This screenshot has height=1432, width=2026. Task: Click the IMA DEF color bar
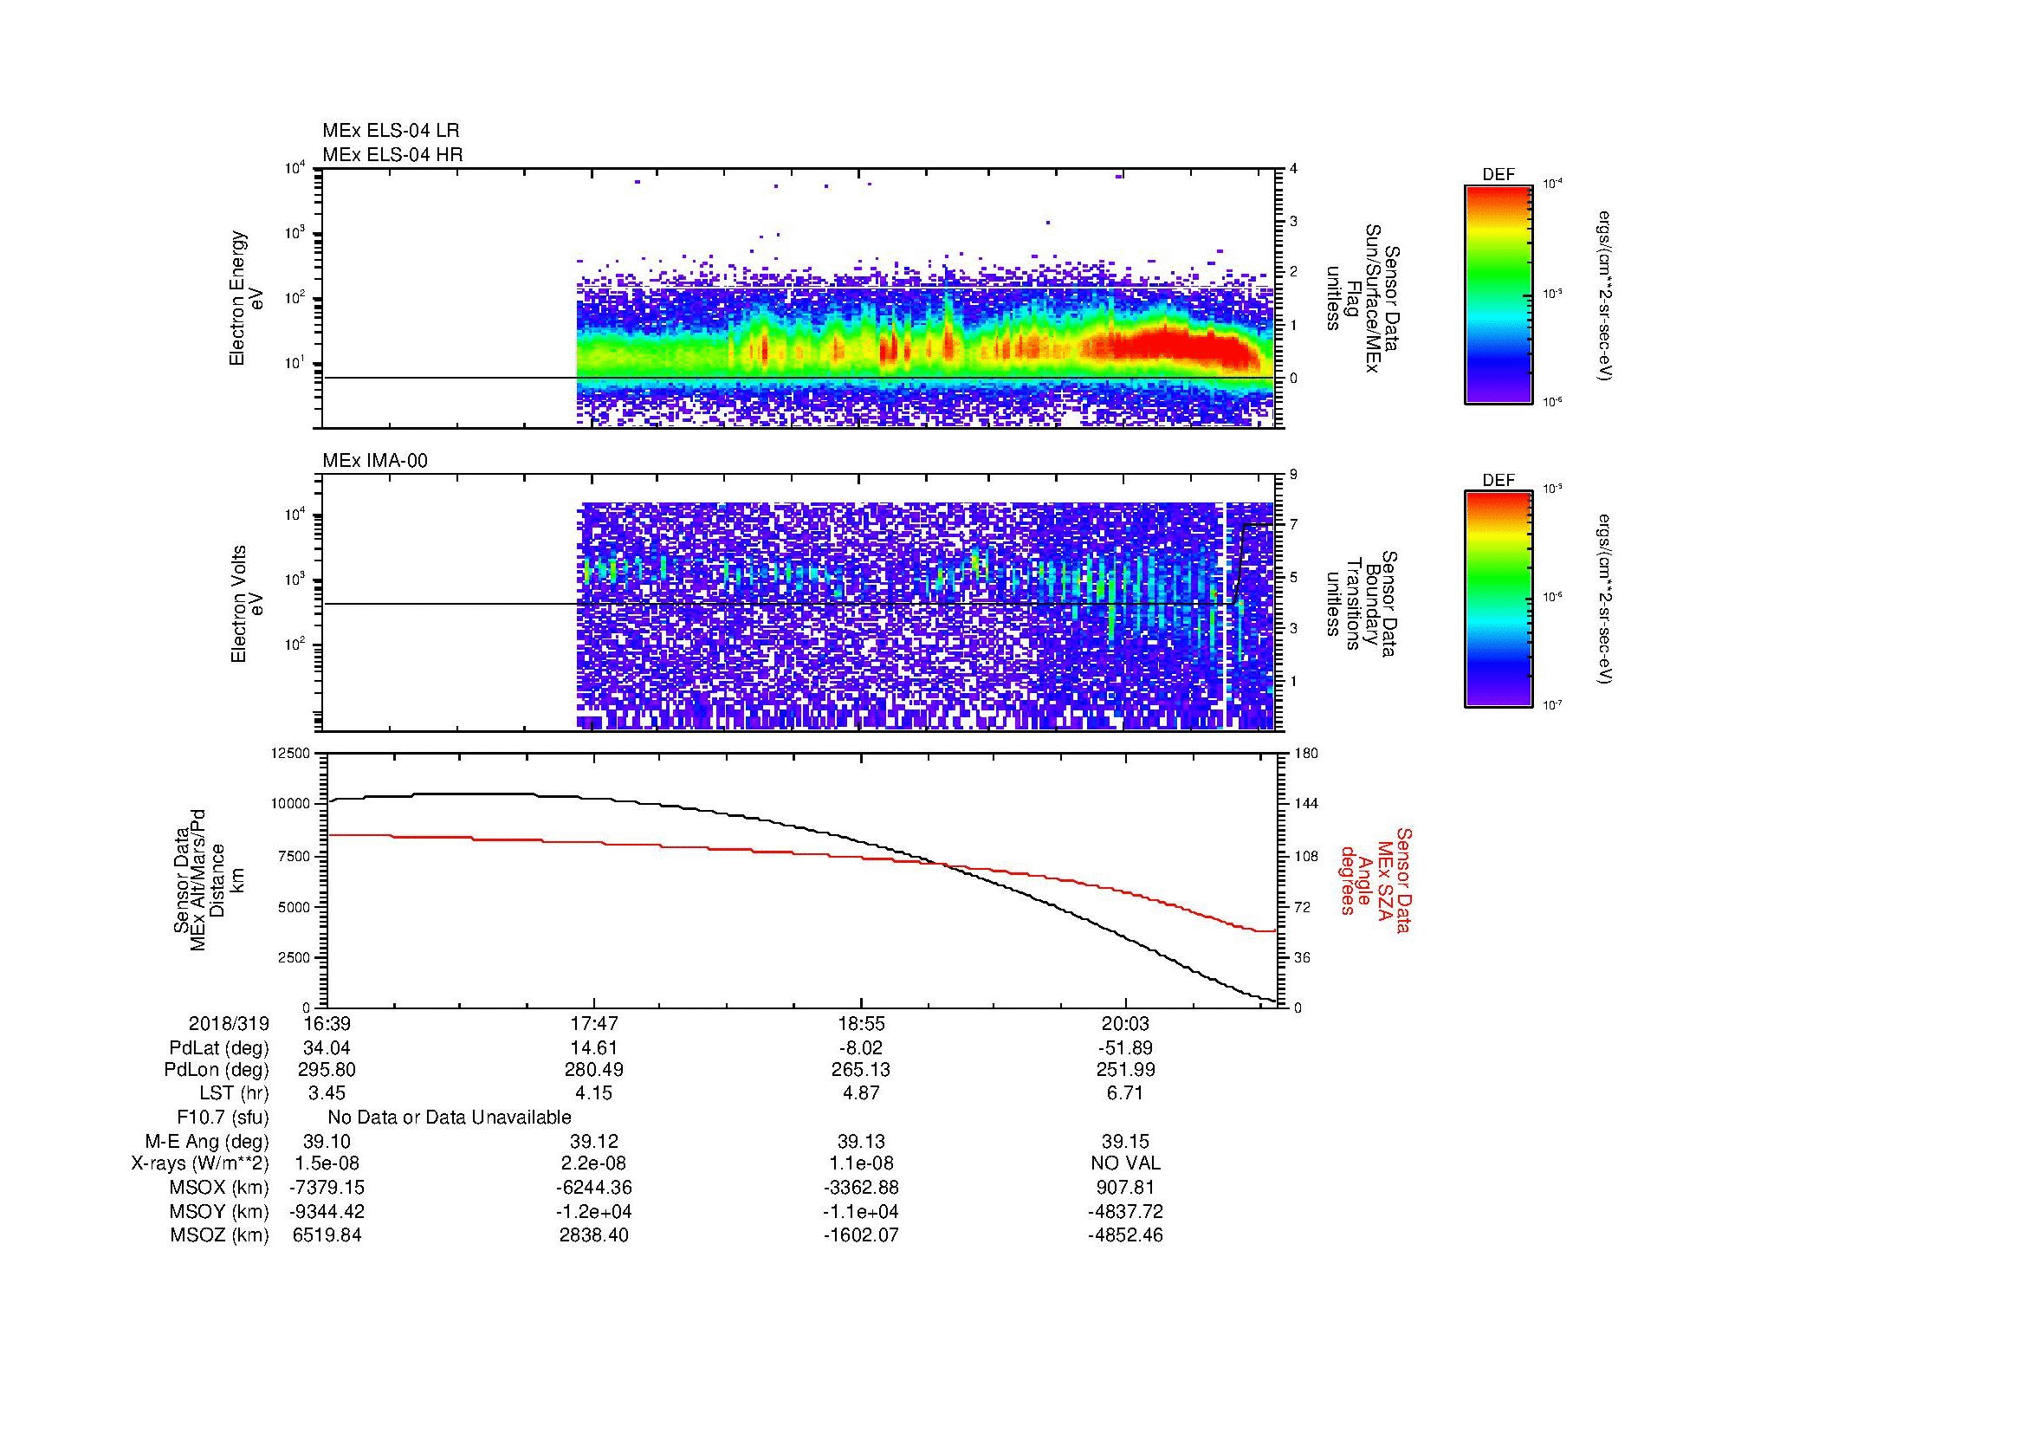1498,599
